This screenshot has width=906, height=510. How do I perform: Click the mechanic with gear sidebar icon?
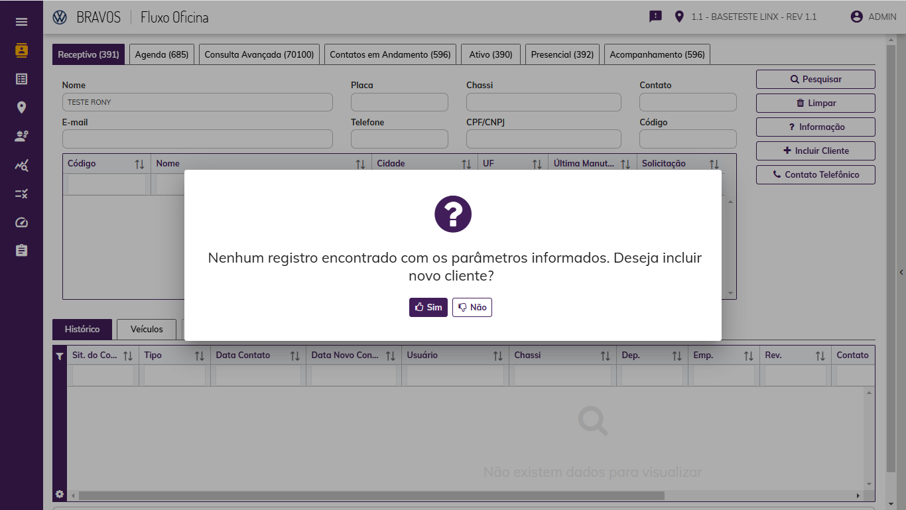[x=21, y=136]
